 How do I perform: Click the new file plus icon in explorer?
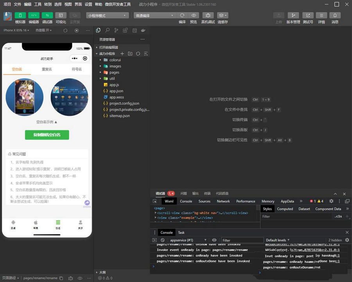pos(122,54)
